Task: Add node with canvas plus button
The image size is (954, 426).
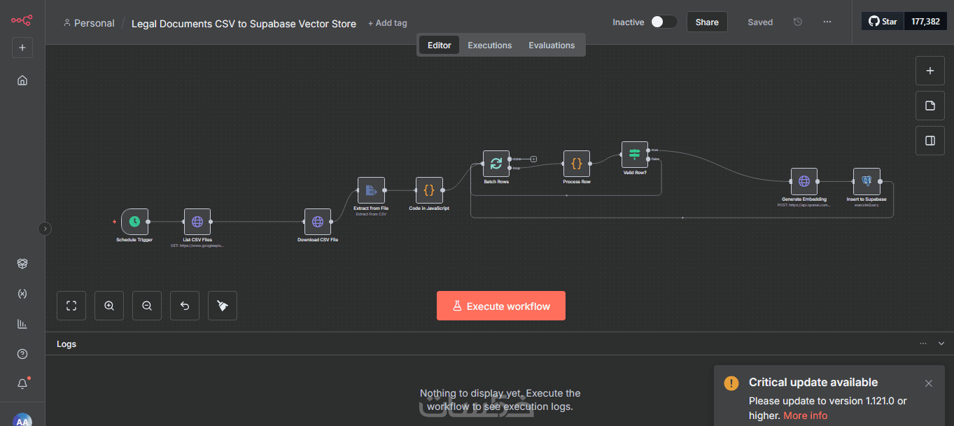Action: point(930,71)
